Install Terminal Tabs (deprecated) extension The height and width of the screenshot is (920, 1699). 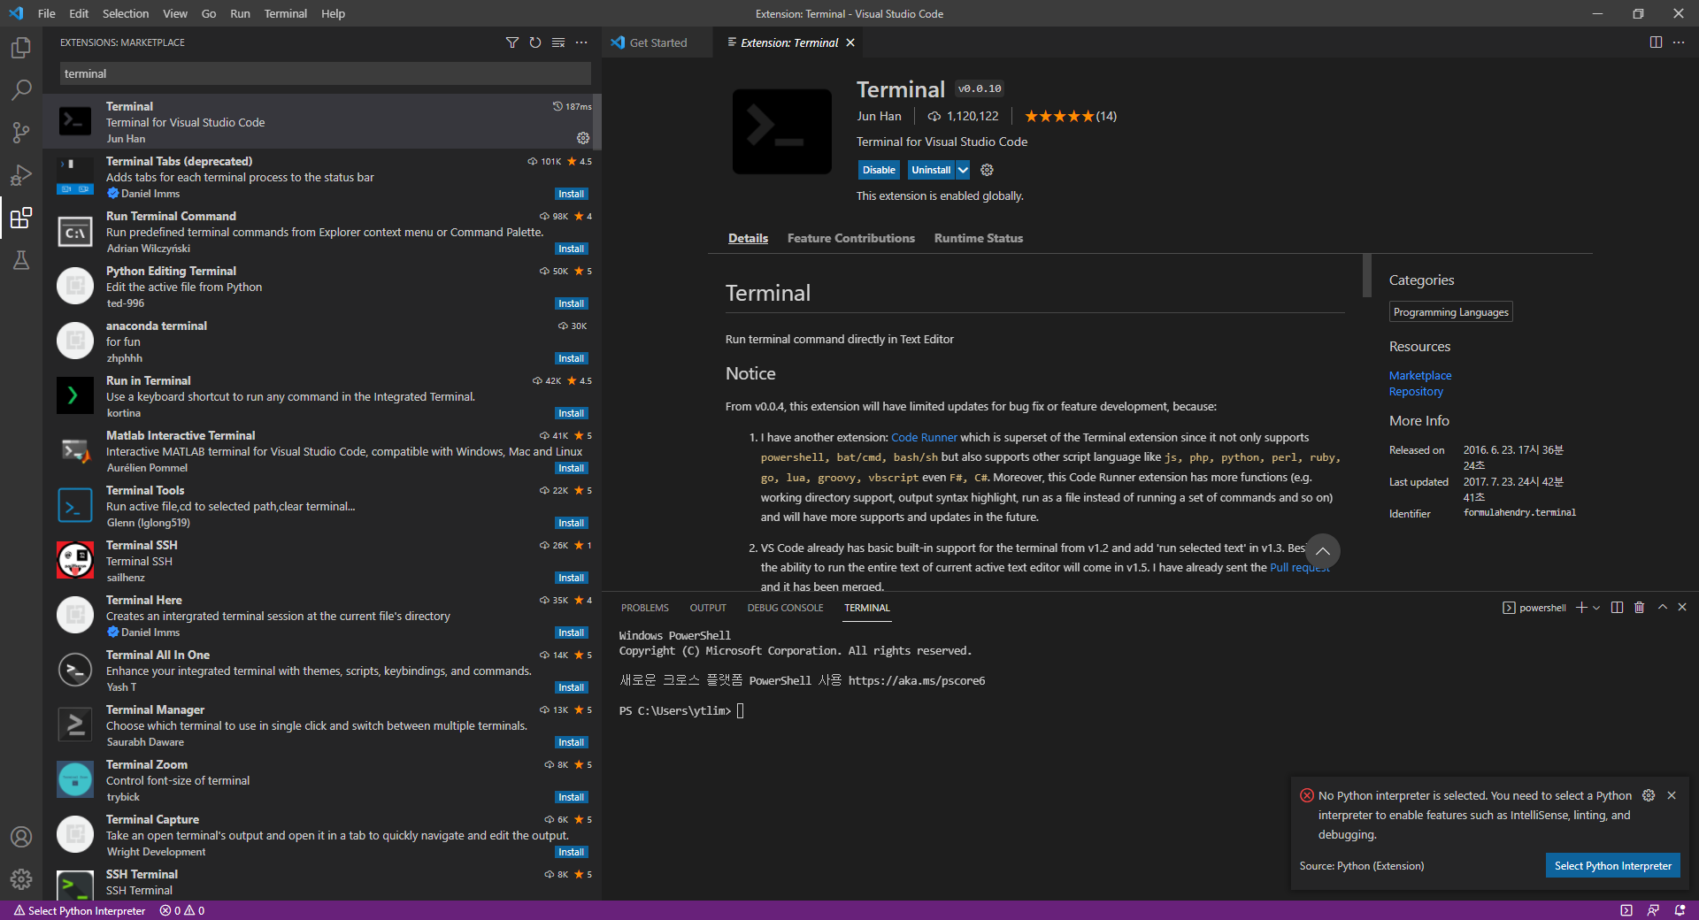point(571,194)
